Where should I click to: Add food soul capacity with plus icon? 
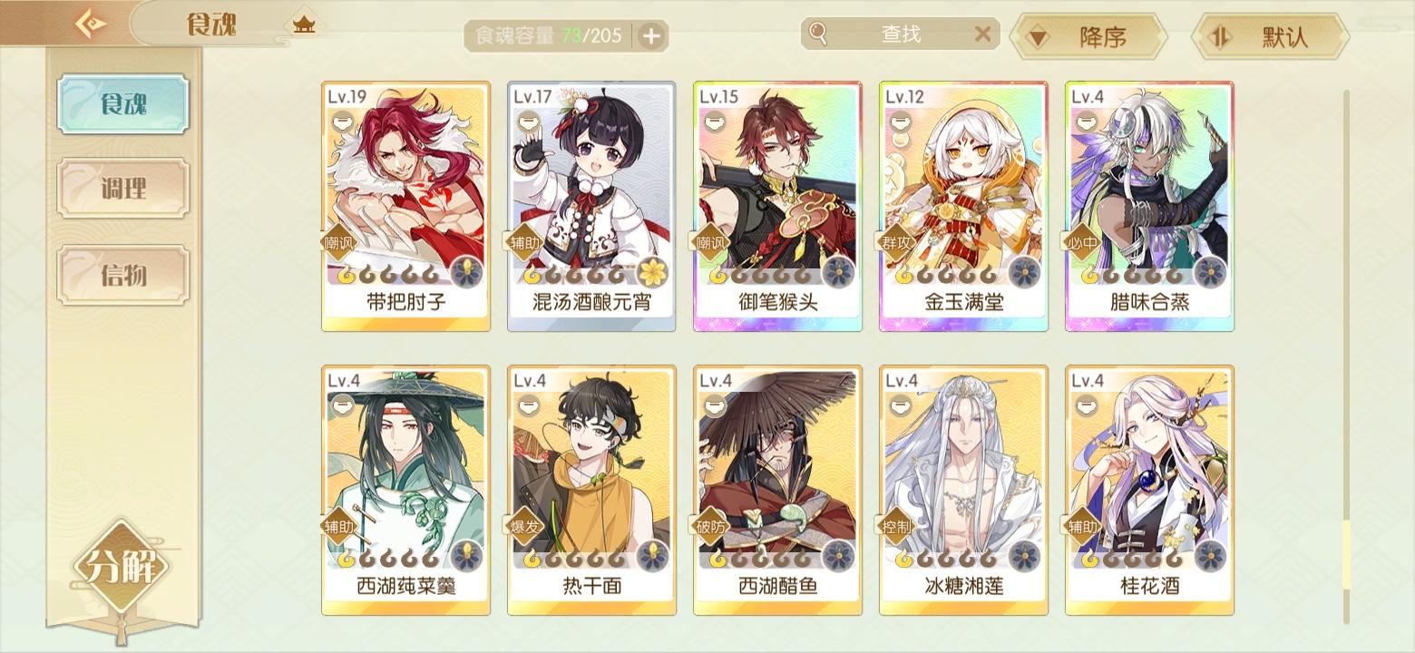[x=651, y=36]
